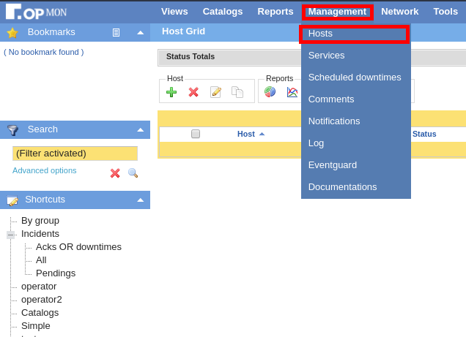Collapse the Shortcuts panel
The height and width of the screenshot is (337, 466).
point(140,200)
